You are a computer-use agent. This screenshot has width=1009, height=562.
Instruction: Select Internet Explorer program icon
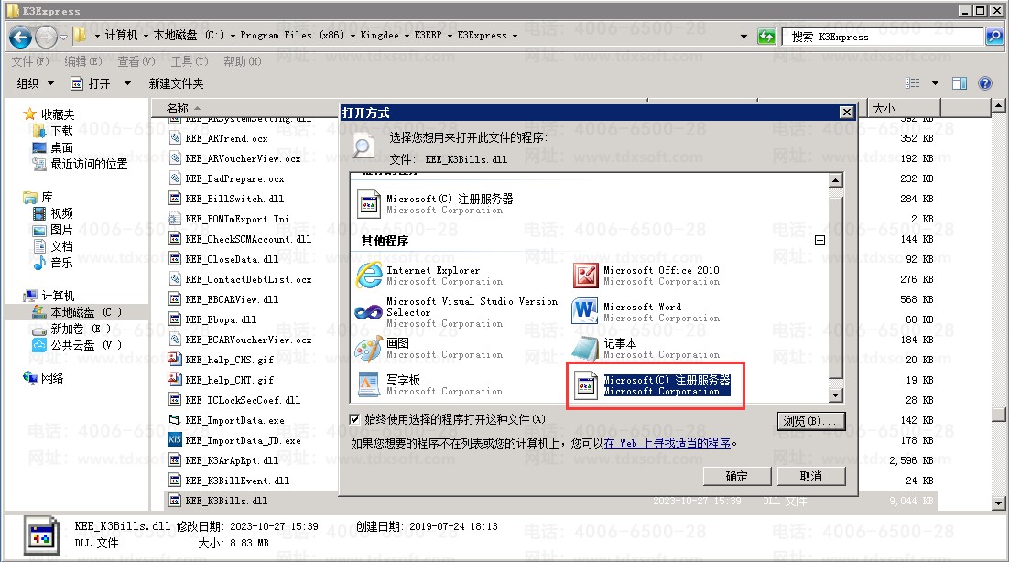(368, 275)
